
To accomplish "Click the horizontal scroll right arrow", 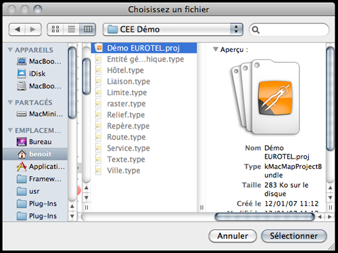I will 330,217.
